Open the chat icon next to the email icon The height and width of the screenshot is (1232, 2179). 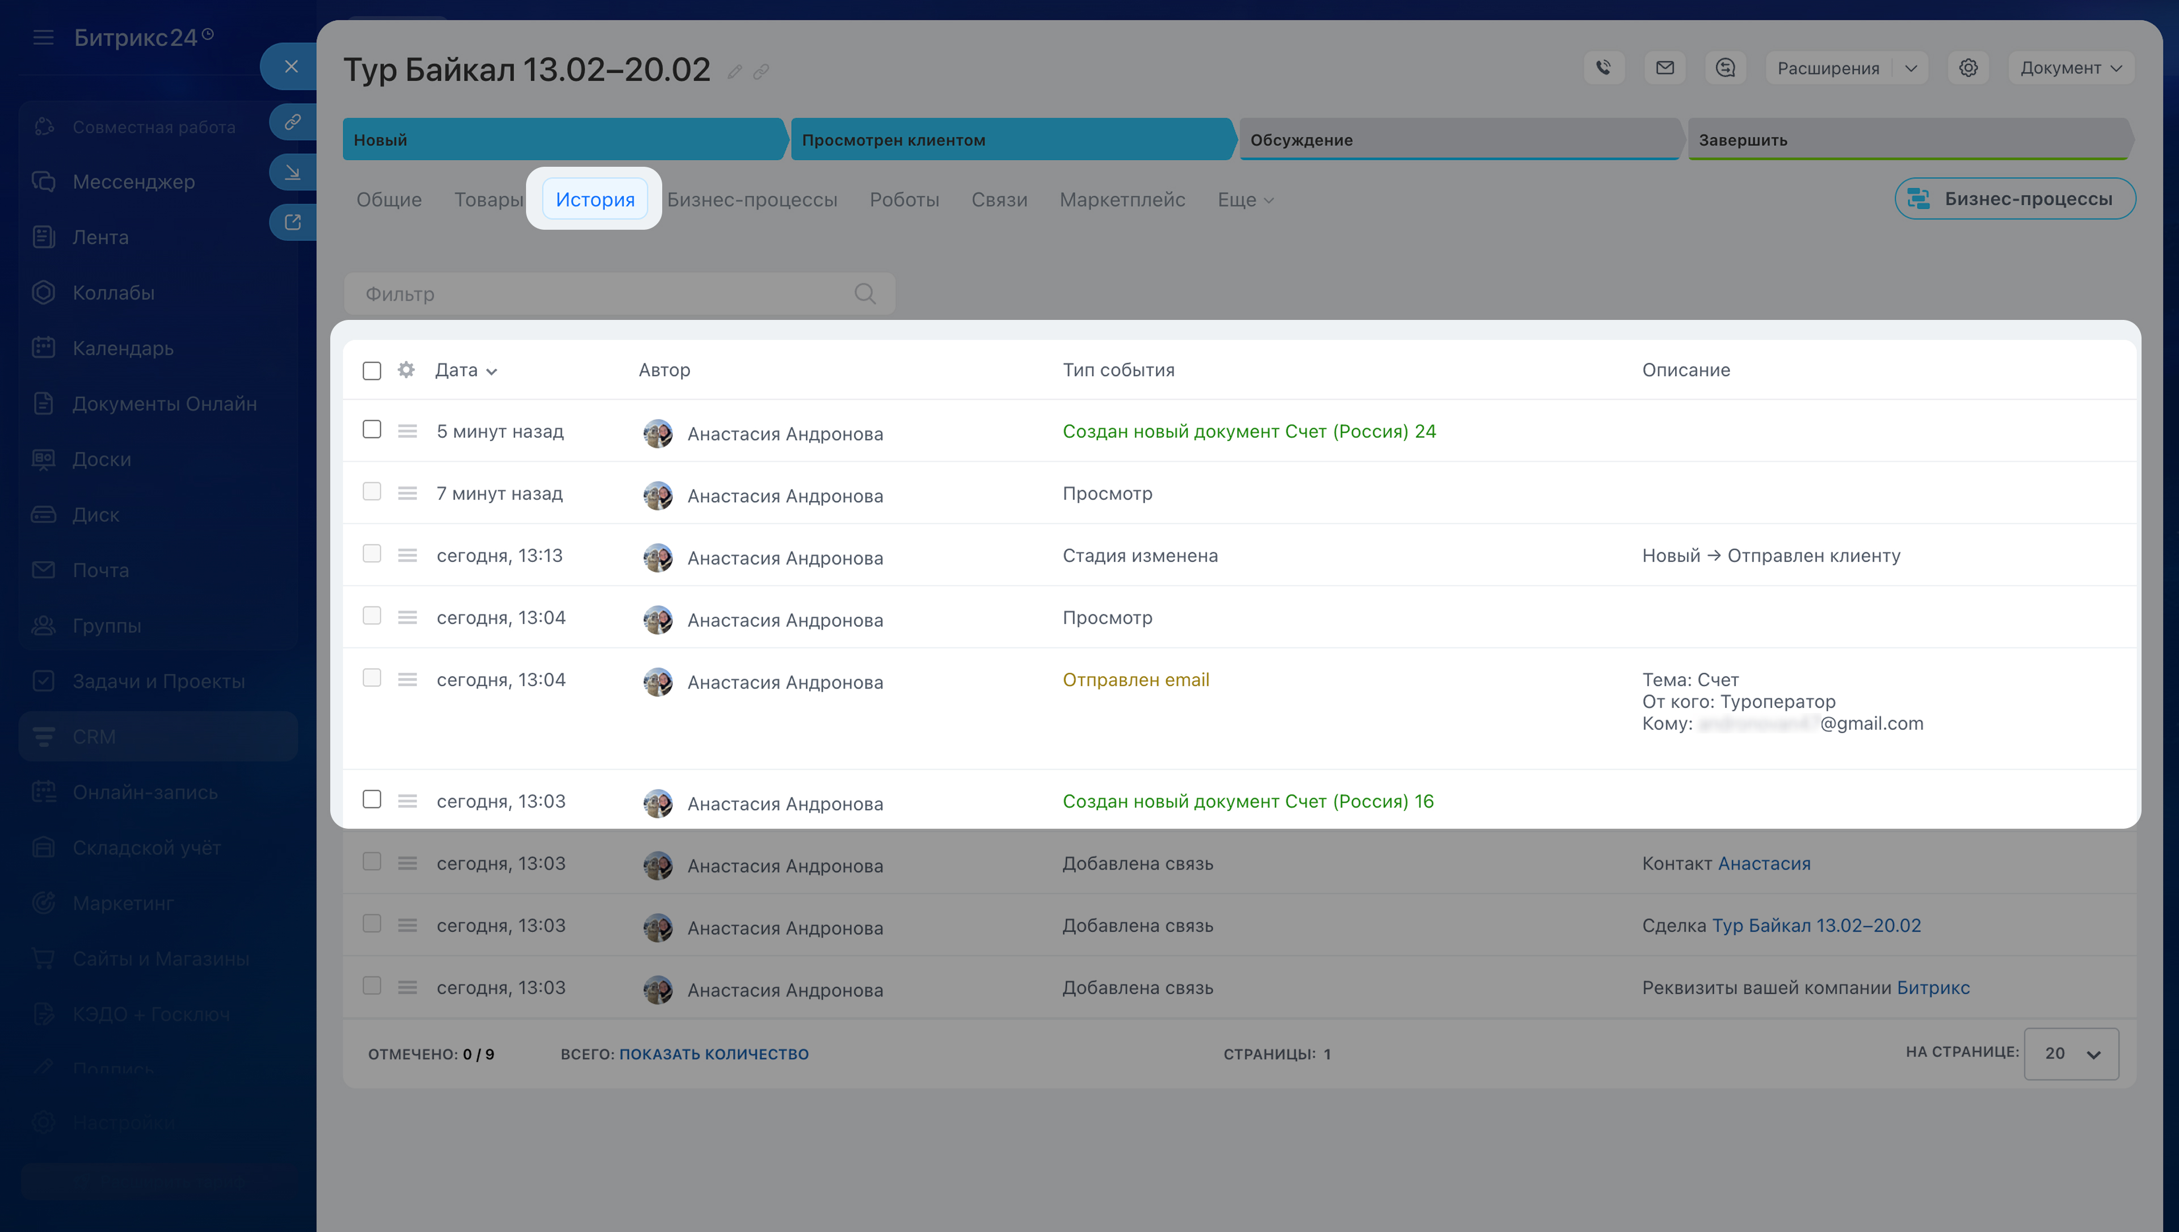click(x=1726, y=67)
